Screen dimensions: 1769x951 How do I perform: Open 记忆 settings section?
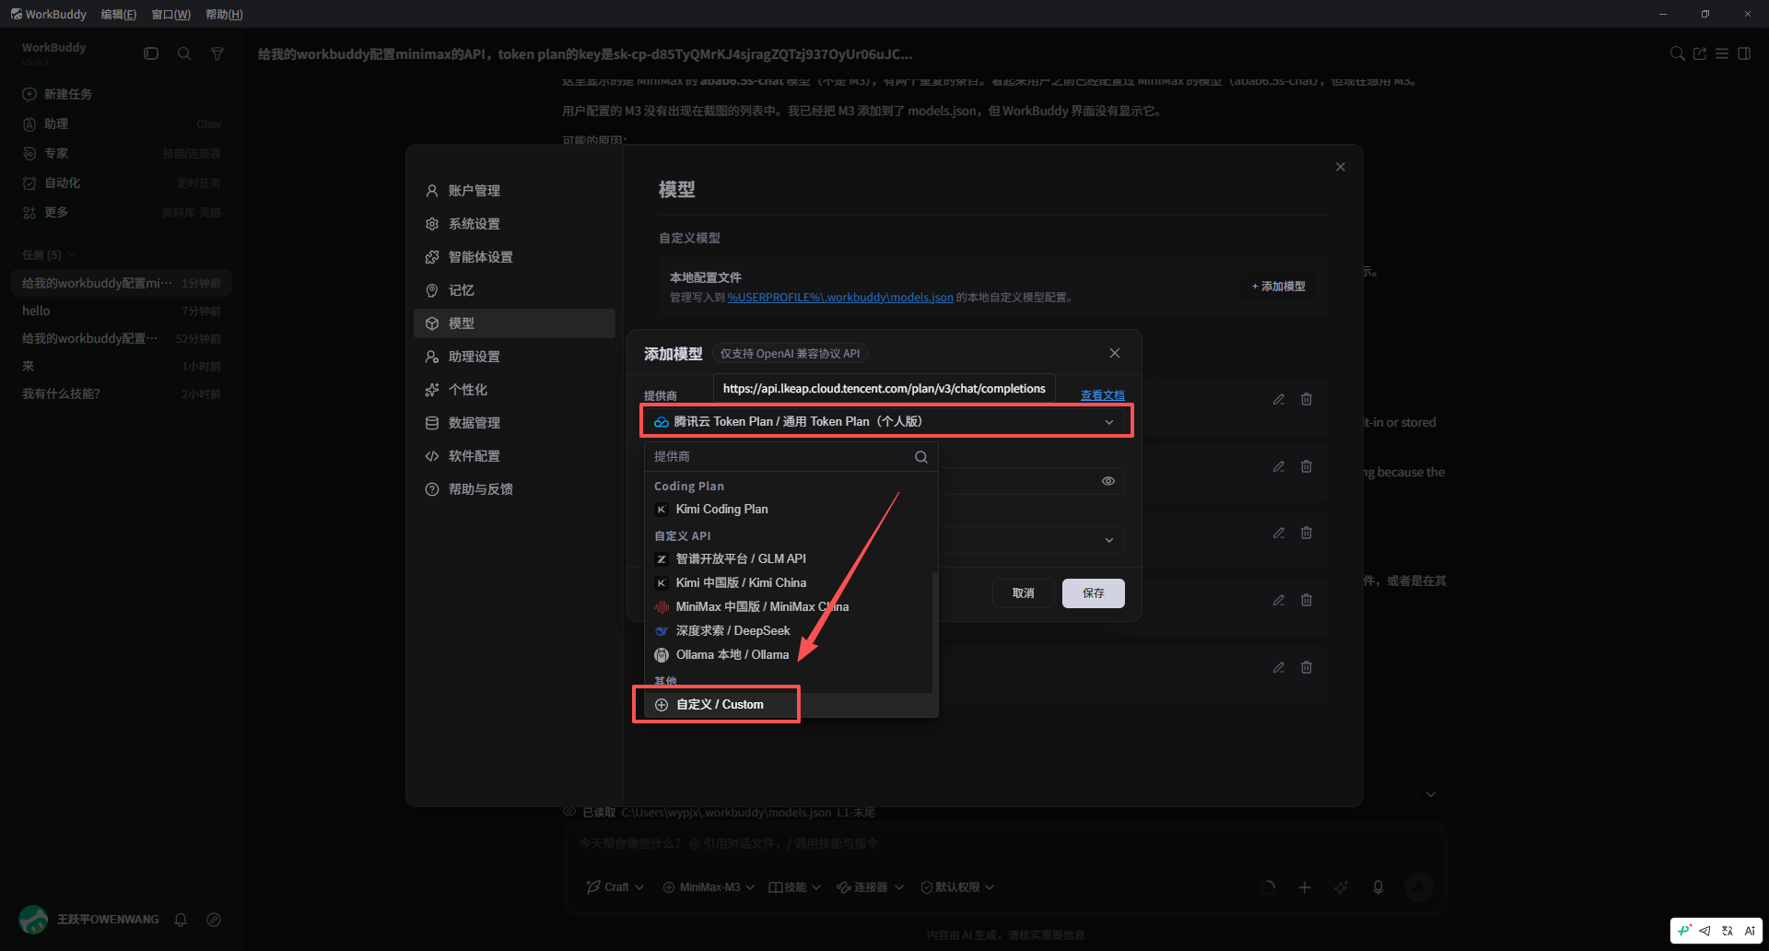click(x=514, y=290)
